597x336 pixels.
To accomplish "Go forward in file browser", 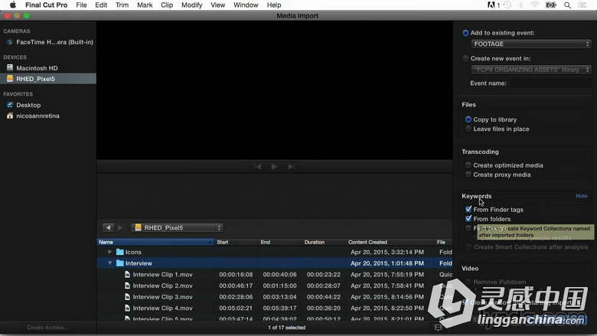I will (x=119, y=227).
